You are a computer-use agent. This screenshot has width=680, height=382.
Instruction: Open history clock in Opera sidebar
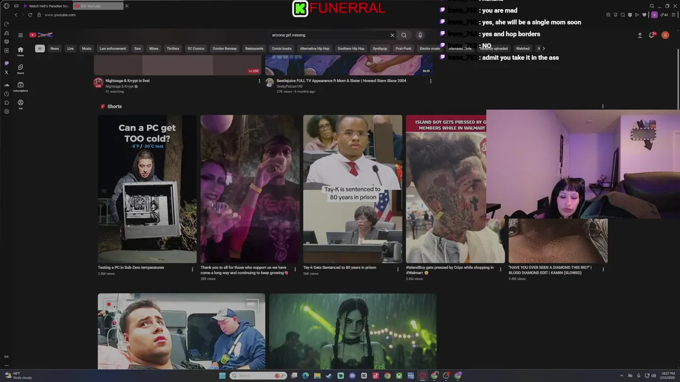tap(6, 94)
